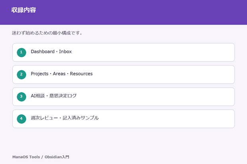Select the green number 4 badge
Screen dimensions: 247x164
click(x=22, y=119)
